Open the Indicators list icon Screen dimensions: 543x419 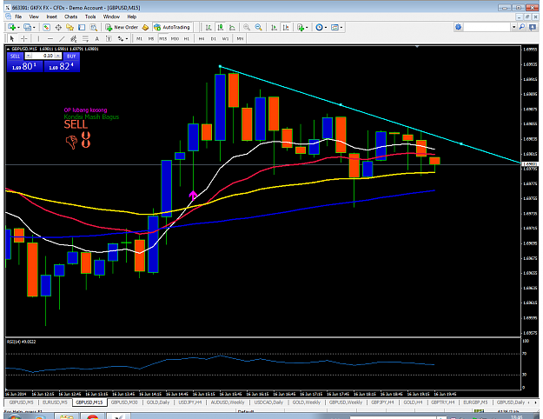[x=301, y=27]
